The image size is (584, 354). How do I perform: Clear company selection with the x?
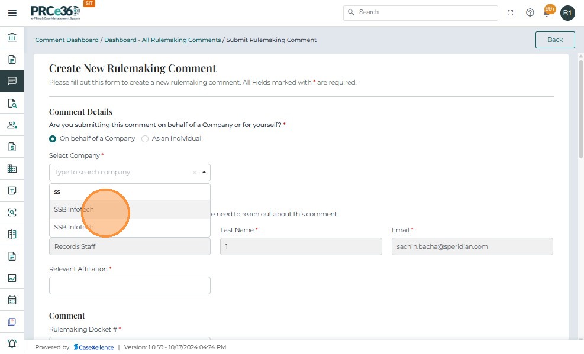click(194, 173)
